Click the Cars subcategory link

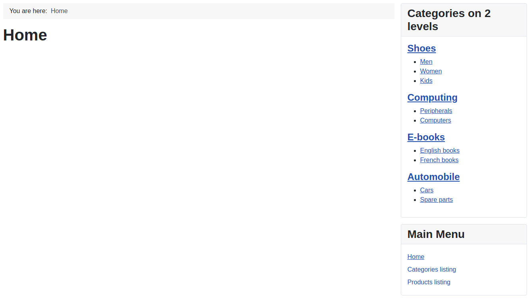click(427, 190)
